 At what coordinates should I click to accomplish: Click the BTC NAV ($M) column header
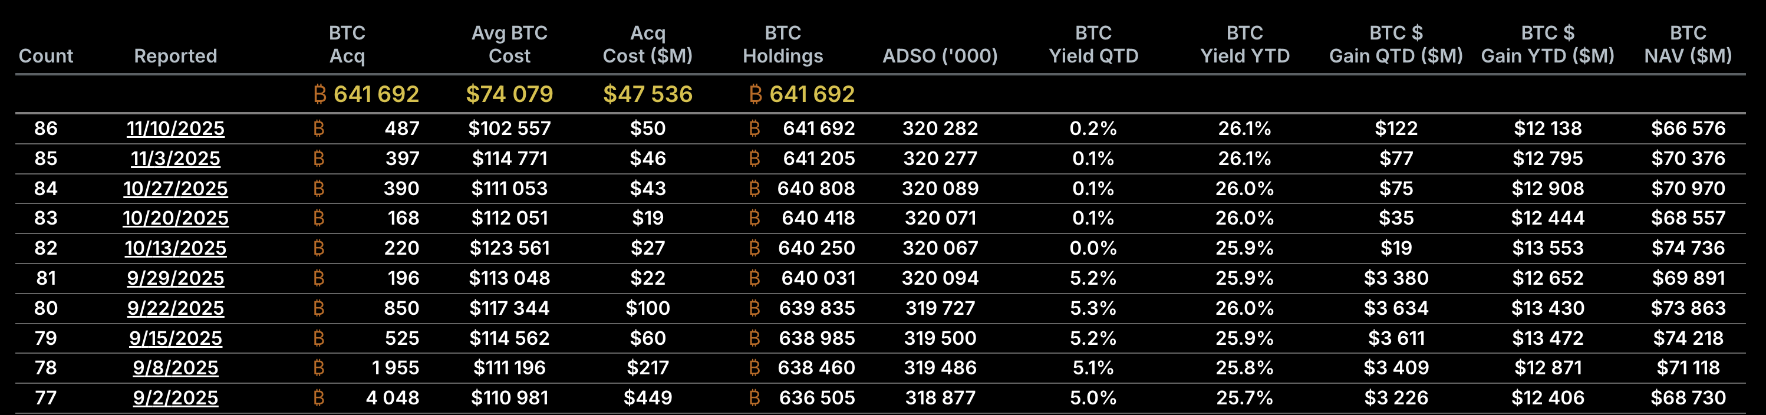(x=1688, y=45)
